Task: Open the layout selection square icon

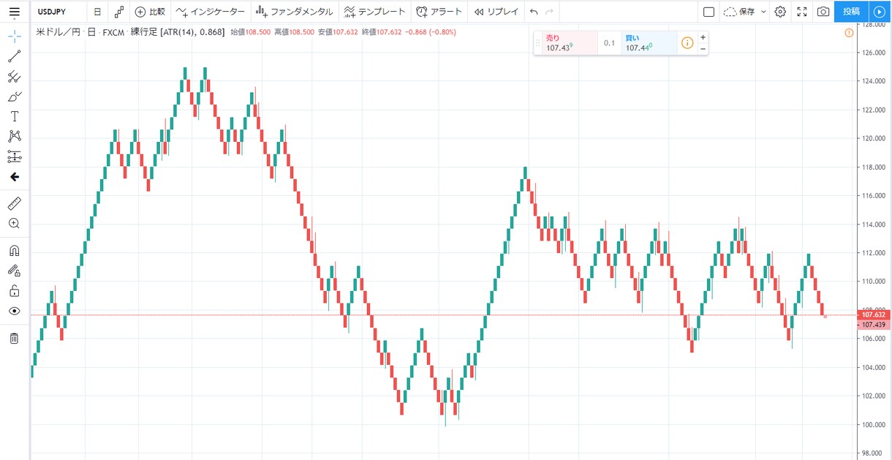Action: click(708, 12)
